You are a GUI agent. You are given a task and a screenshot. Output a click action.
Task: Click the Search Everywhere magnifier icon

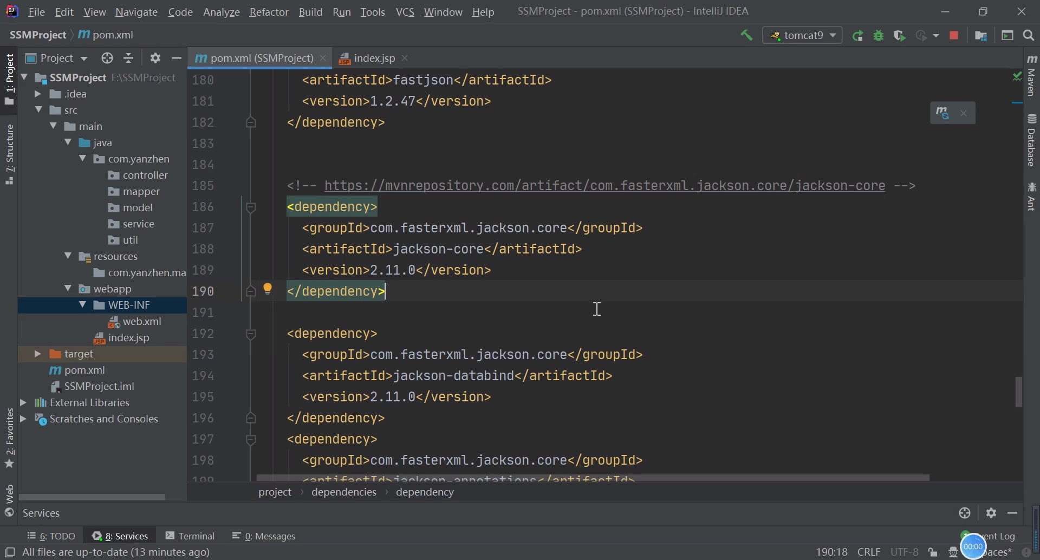[x=1029, y=36]
